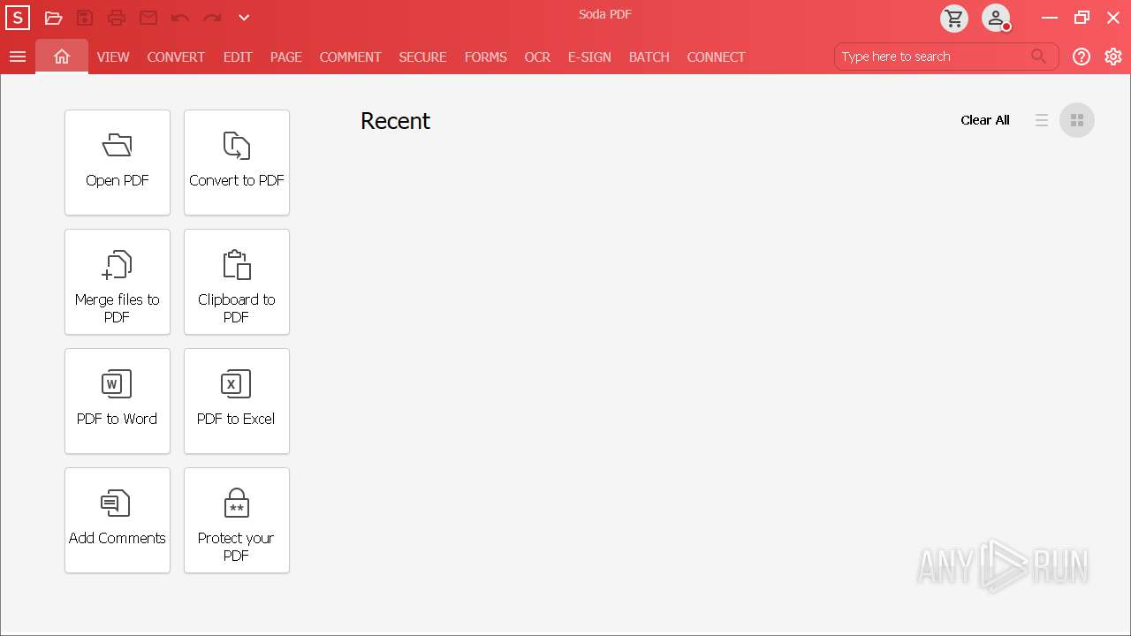Screen dimensions: 1131x636
Task: Switch recent files to grid view
Action: tap(1077, 120)
